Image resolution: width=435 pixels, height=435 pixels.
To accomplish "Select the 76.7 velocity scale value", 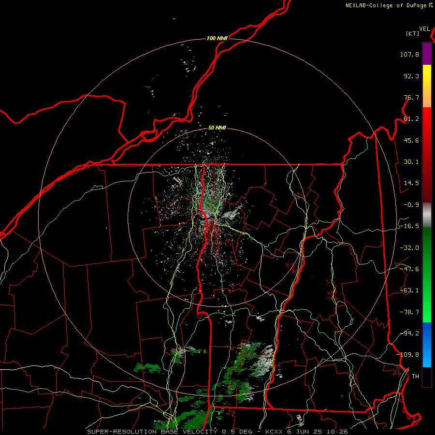I will click(411, 97).
